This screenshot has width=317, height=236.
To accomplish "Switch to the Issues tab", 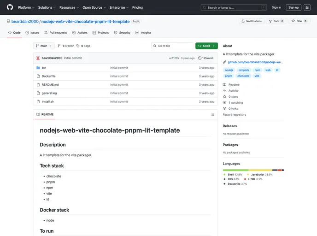I will (x=32, y=33).
